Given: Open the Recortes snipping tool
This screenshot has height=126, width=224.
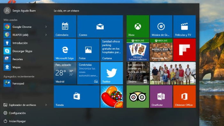Looking at the screenshot, I should point(17,59).
